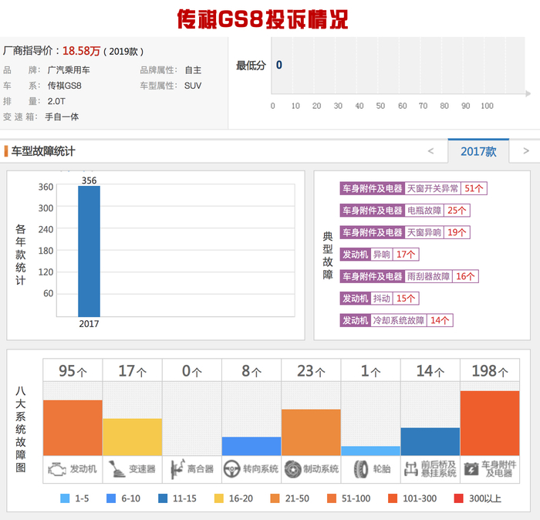This screenshot has width=540, height=520.
Task: Click the steering 8个 blue bar
Action: (x=251, y=446)
